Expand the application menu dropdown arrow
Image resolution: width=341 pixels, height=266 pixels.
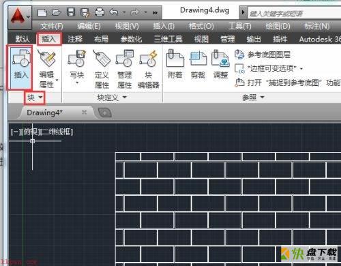(x=29, y=17)
